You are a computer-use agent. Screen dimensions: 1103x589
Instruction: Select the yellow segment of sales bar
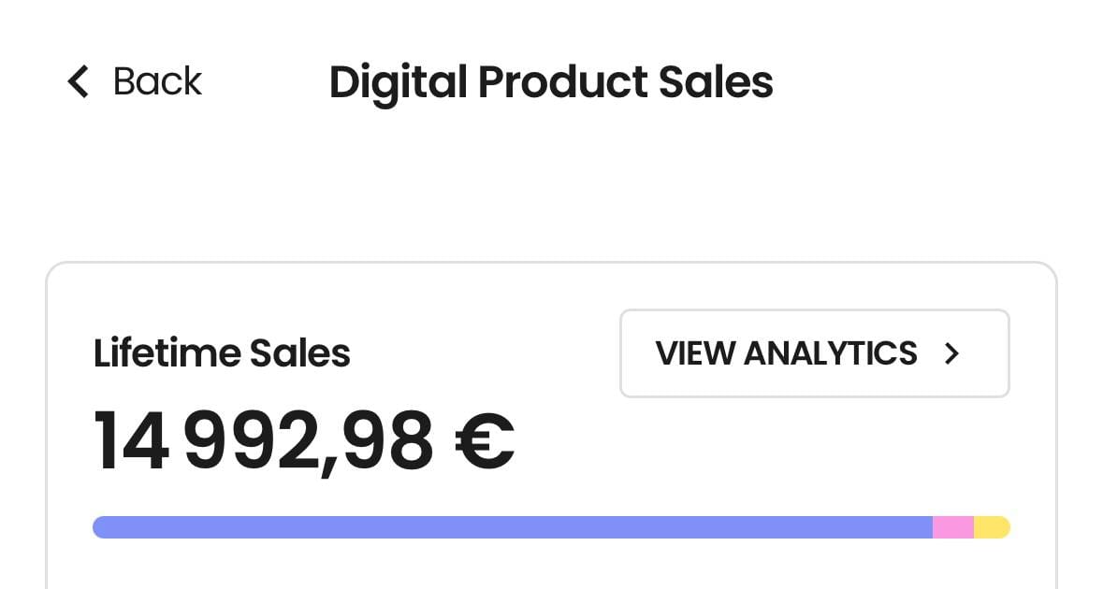(992, 527)
